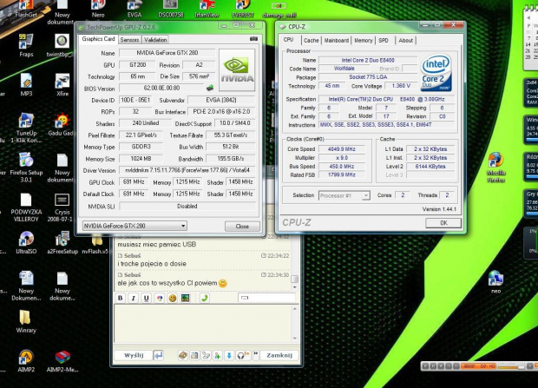Image resolution: width=538 pixels, height=388 pixels.
Task: Open the UltraISO desktop shortcut
Action: 26,242
